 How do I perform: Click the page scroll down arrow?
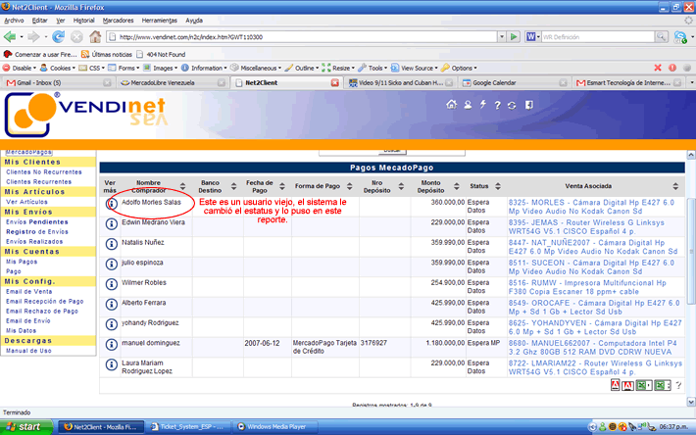pos(691,402)
